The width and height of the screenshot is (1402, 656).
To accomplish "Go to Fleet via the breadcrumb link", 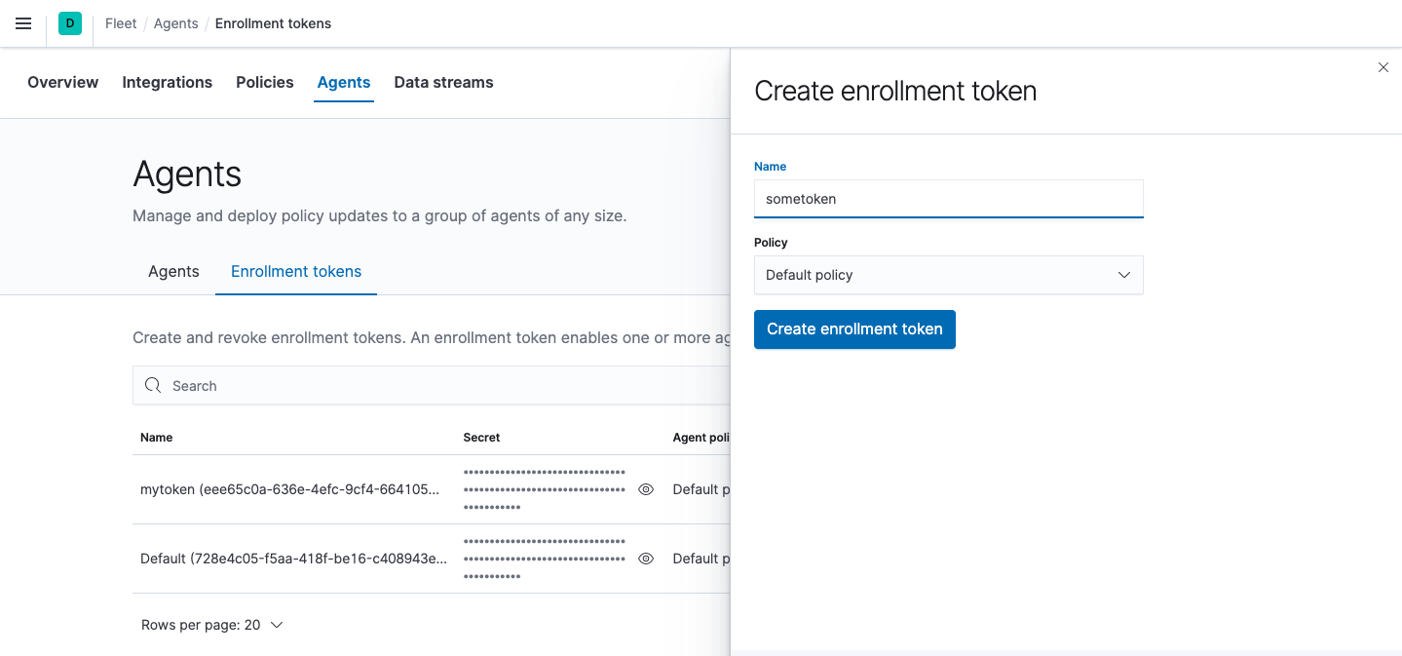I will [x=120, y=23].
